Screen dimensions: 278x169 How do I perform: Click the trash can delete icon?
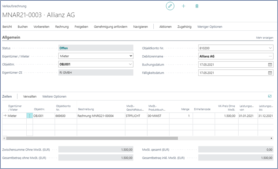[197, 6]
